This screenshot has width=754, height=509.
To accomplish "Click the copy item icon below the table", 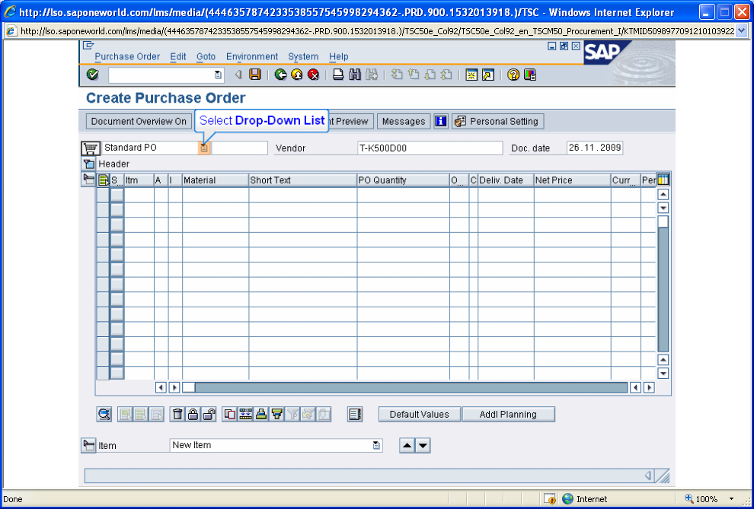I will click(x=230, y=414).
